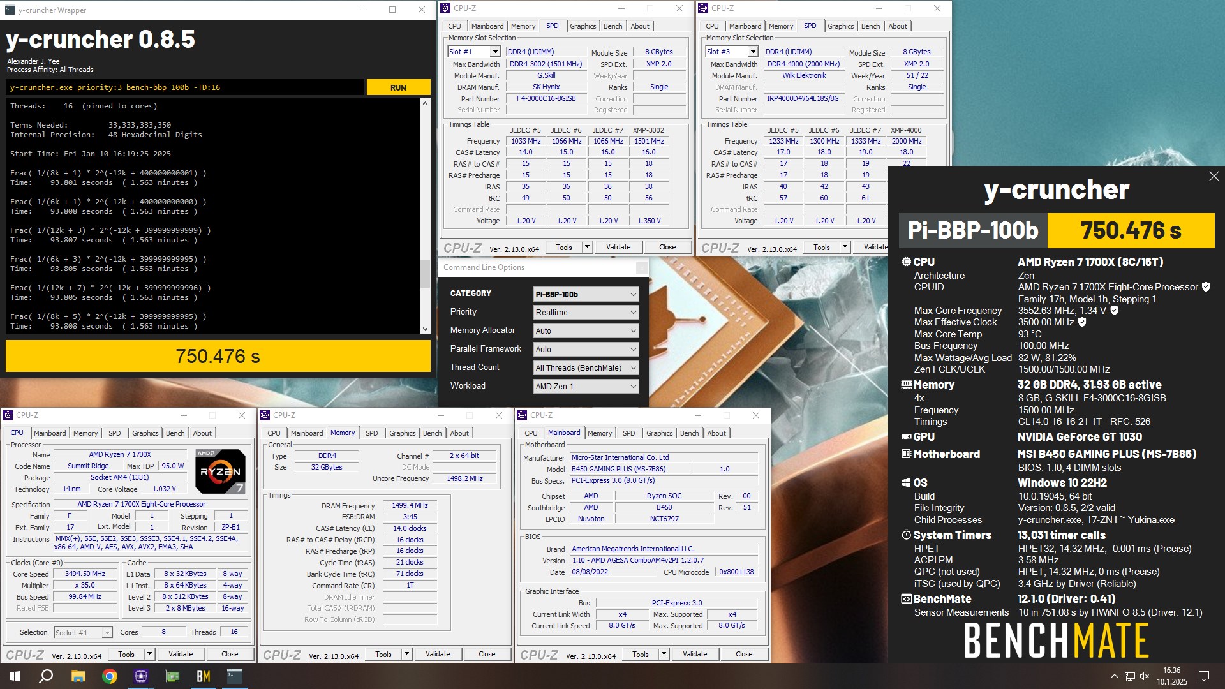This screenshot has width=1225, height=689.
Task: Open the notification center icon
Action: (1204, 676)
